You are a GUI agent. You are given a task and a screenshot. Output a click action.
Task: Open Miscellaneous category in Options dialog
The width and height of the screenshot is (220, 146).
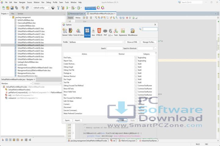133,32
